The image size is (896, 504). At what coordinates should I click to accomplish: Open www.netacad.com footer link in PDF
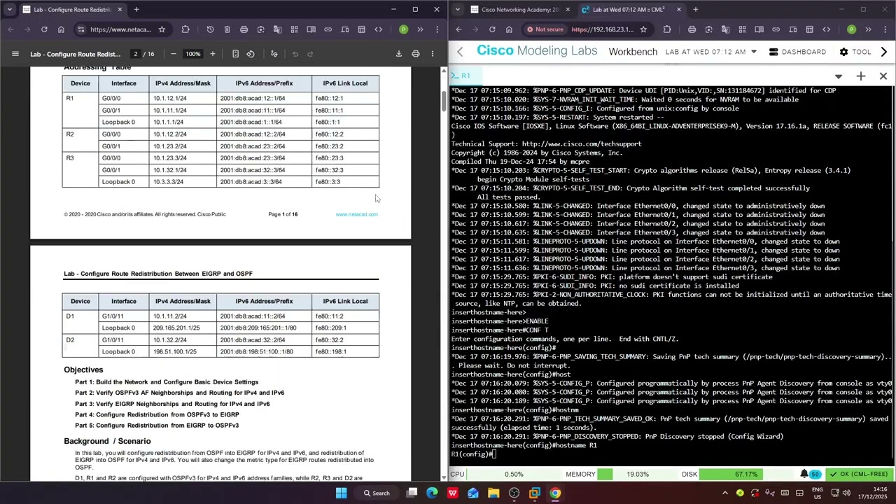(x=356, y=214)
